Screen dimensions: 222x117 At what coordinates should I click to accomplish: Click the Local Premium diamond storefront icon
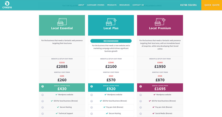(160, 22)
